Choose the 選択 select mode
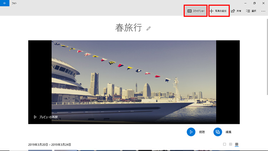The width and height of the screenshot is (268, 151). tap(251, 11)
